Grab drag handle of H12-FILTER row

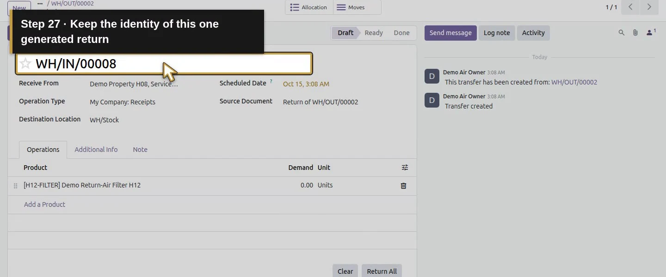(15, 186)
